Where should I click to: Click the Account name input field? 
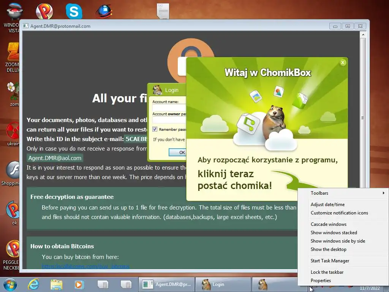pyautogui.click(x=169, y=108)
